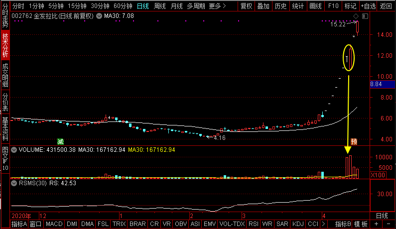Toggle the 复权 price adjustment

tap(246, 6)
